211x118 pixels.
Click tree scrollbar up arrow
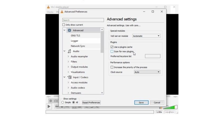tap(102, 29)
